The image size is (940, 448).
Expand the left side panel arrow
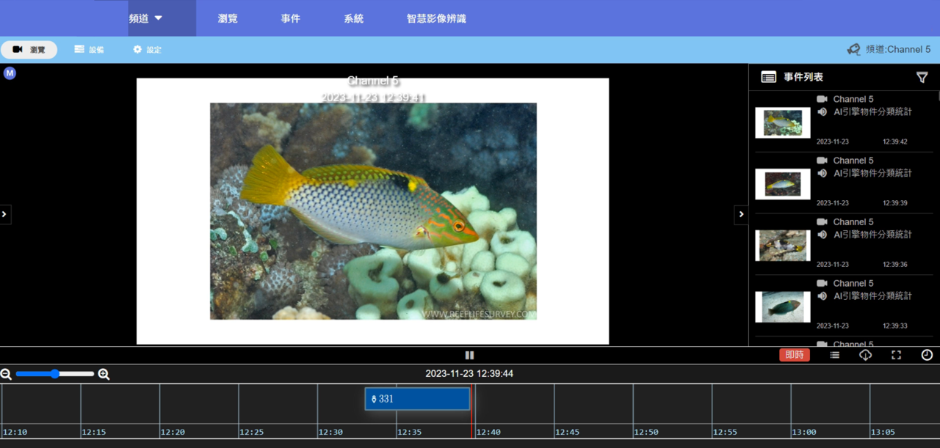tap(4, 214)
